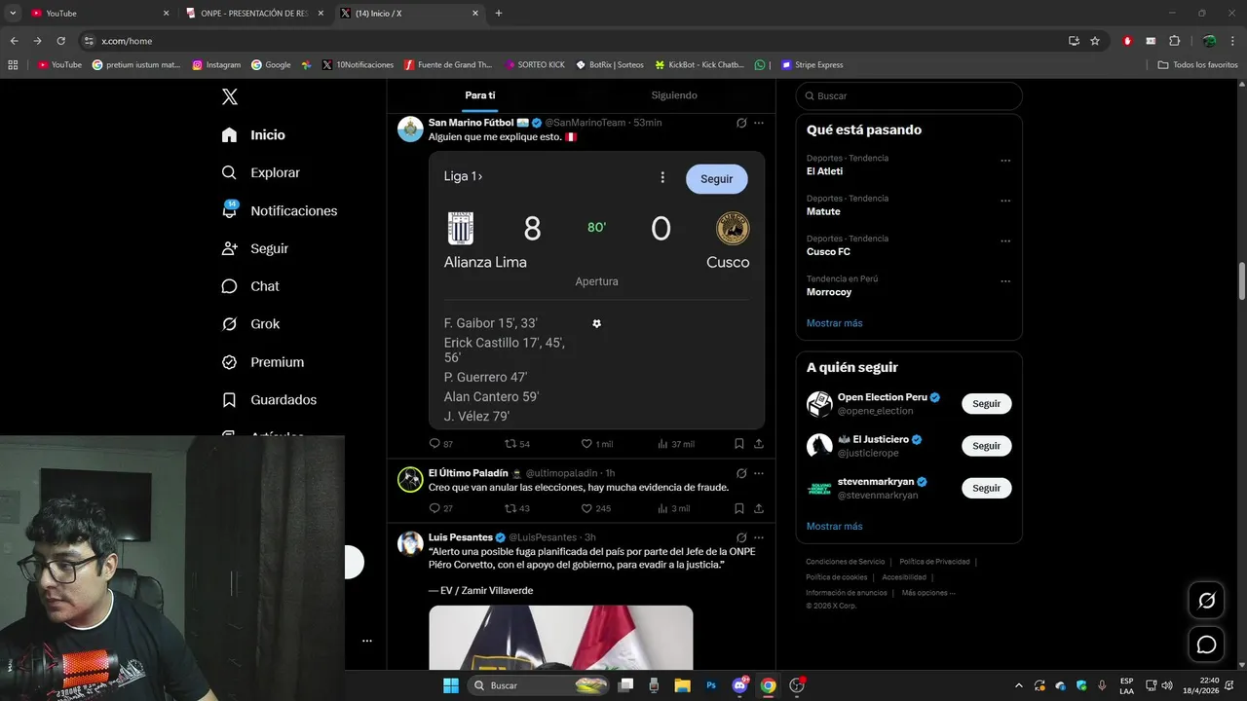The height and width of the screenshot is (701, 1247).
Task: Open the floating Grok button
Action: tap(1206, 601)
